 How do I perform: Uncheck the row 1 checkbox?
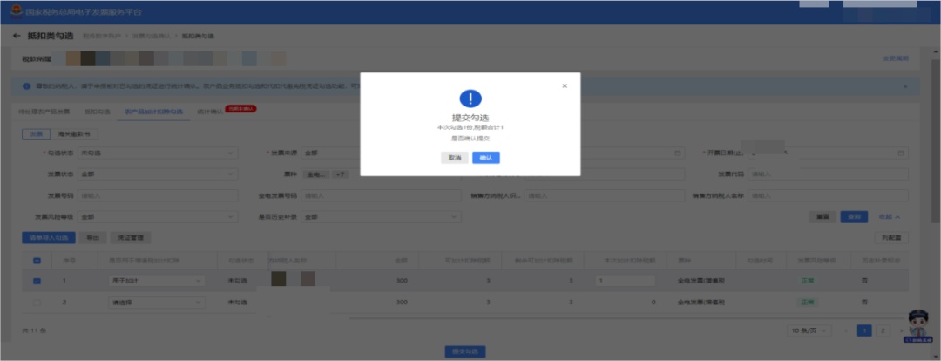point(37,281)
